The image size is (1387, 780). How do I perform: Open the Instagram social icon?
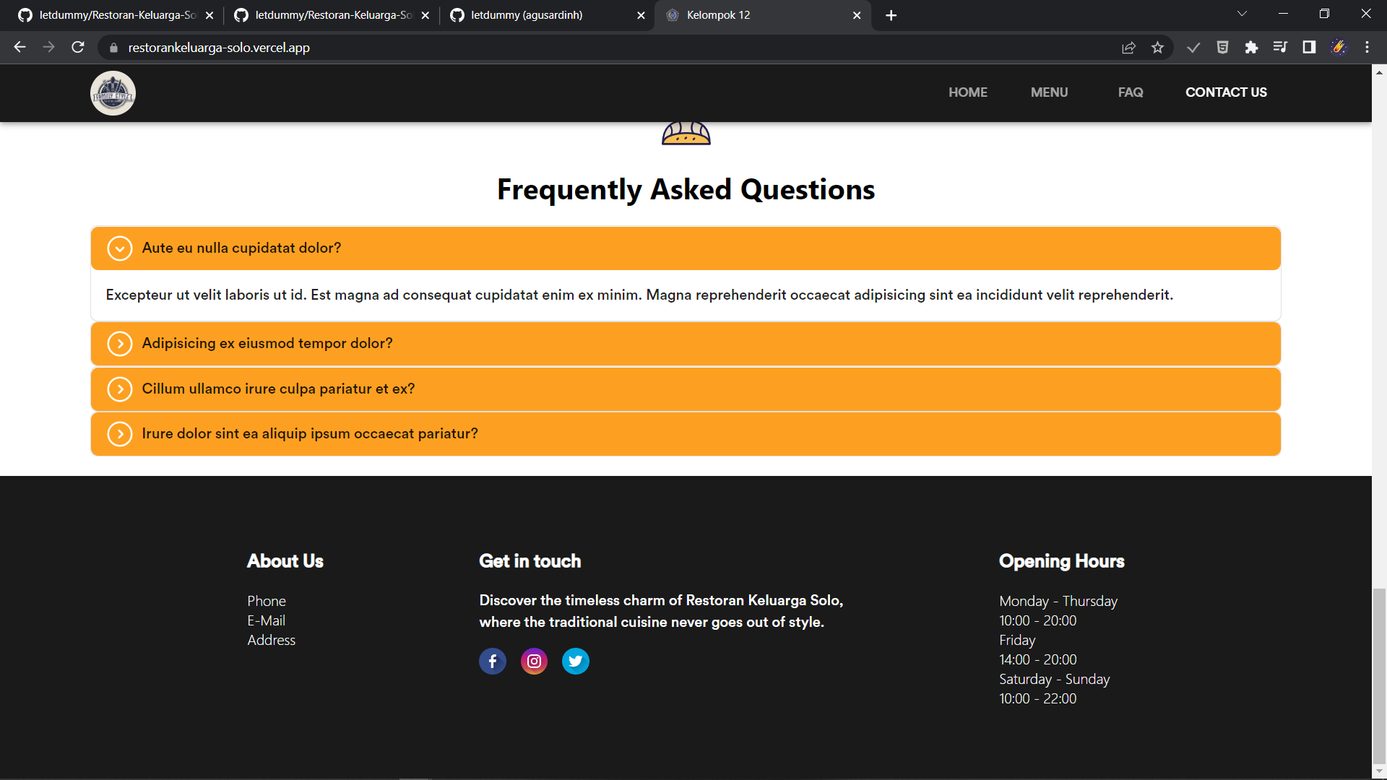(x=534, y=661)
